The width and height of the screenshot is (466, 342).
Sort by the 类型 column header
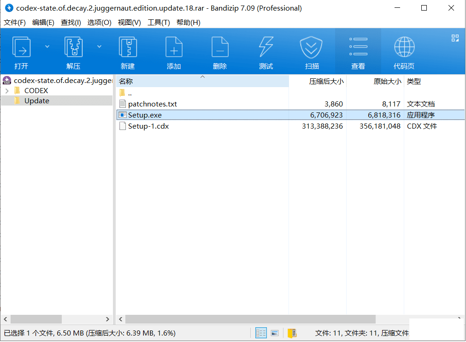[435, 81]
